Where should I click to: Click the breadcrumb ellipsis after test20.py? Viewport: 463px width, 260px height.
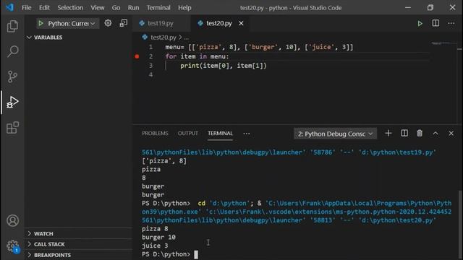click(x=187, y=38)
